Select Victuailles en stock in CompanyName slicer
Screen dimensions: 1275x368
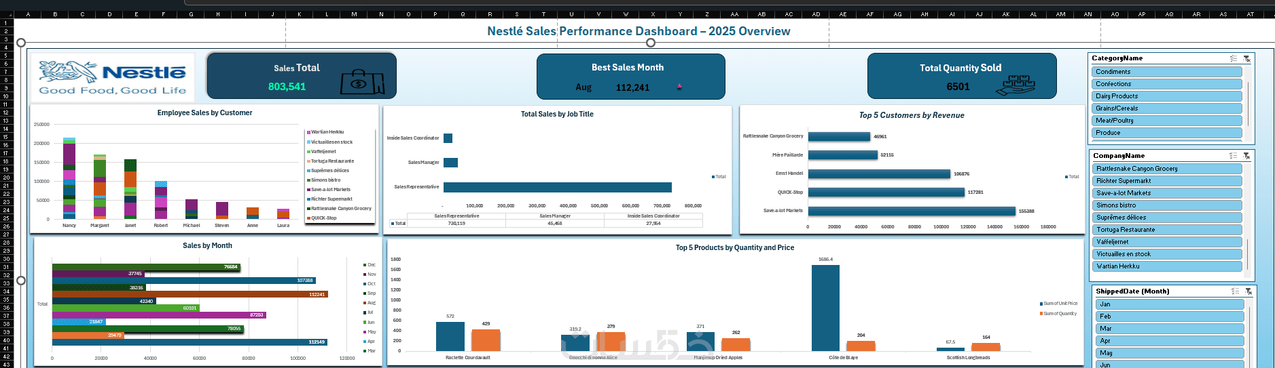pyautogui.click(x=1167, y=254)
